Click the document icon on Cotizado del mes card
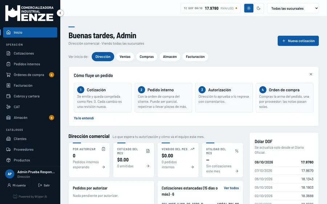The width and height of the screenshot is (327, 204). pos(148,151)
